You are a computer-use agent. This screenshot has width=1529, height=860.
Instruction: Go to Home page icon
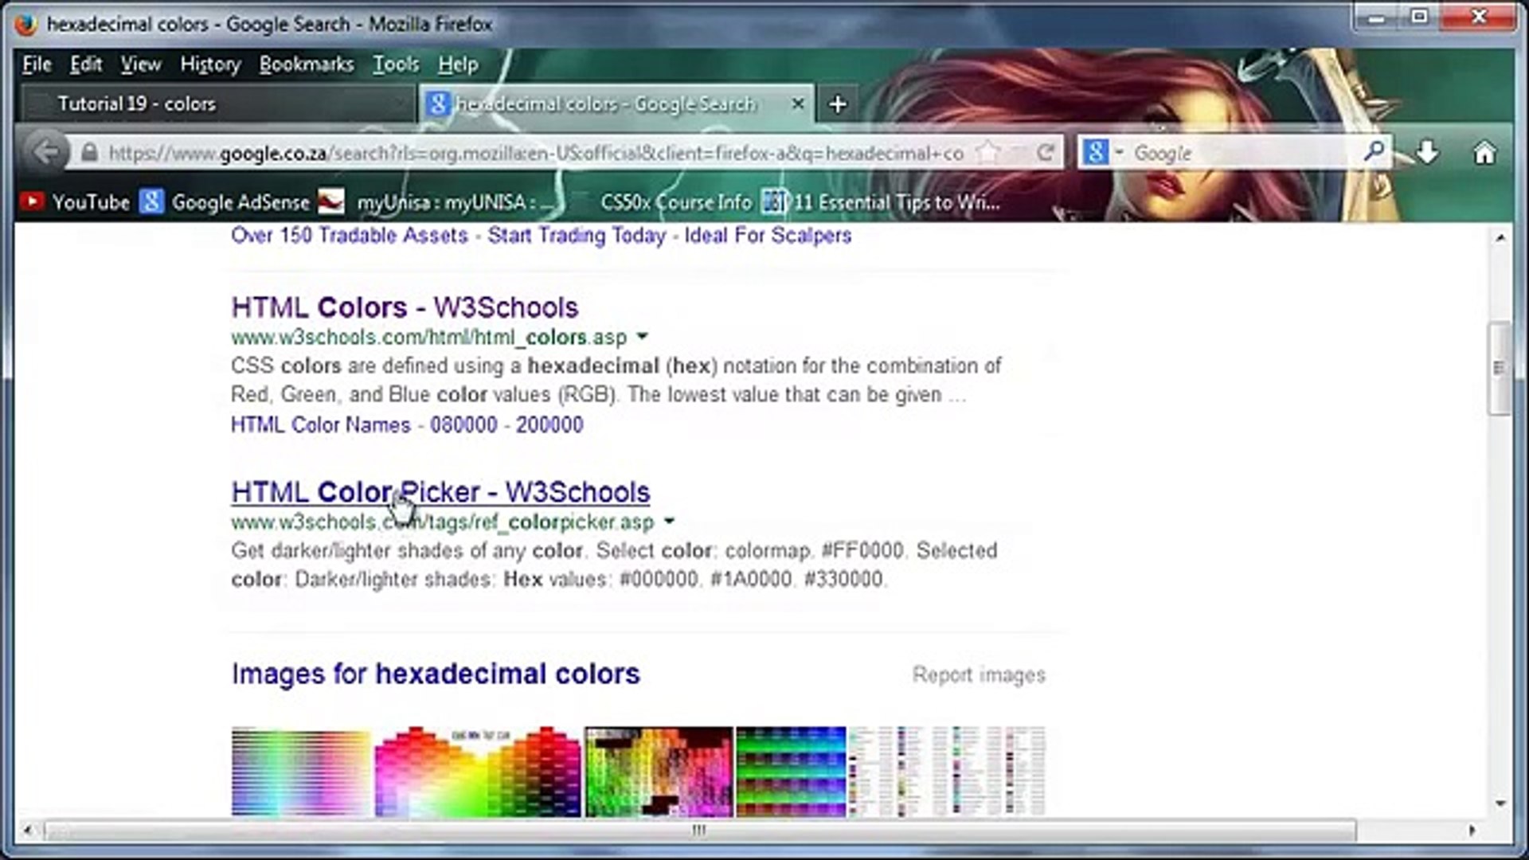tap(1484, 152)
